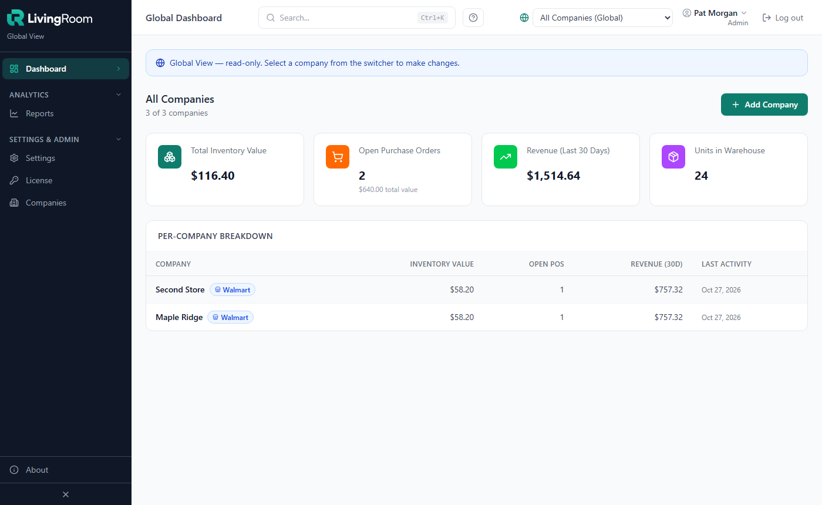
Task: Focus the Search input field
Action: (x=357, y=18)
